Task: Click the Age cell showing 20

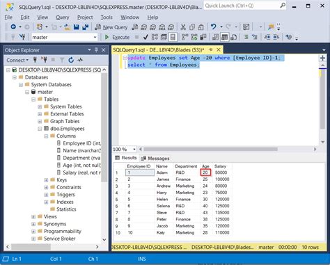Action: click(205, 172)
